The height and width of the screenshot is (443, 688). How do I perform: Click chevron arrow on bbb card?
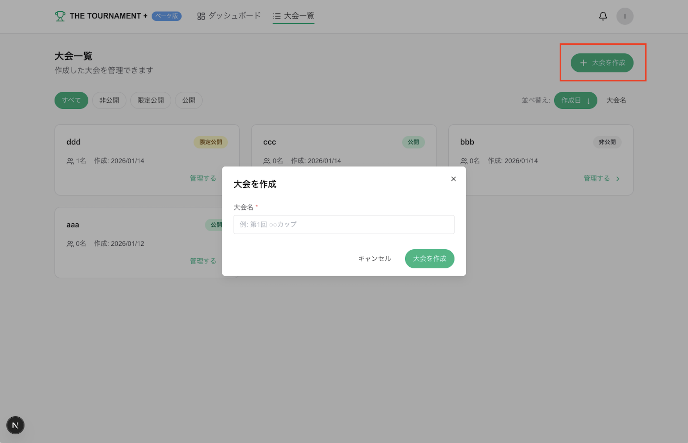618,179
